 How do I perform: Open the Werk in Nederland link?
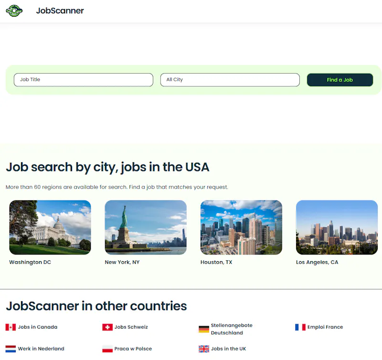(x=41, y=349)
